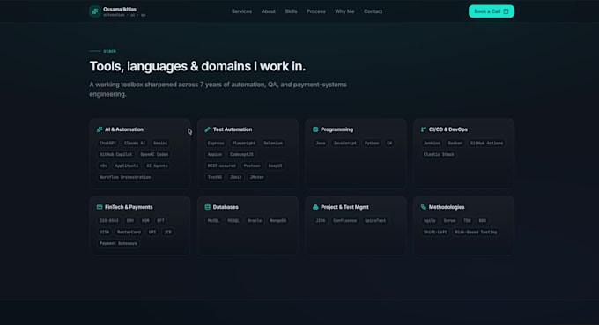Screen dimensions: 599x325
Task: Click the Shift-Left tag
Action: point(435,233)
